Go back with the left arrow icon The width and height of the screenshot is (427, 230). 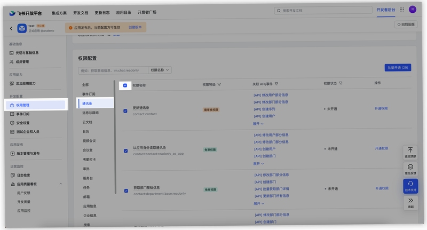(11, 28)
